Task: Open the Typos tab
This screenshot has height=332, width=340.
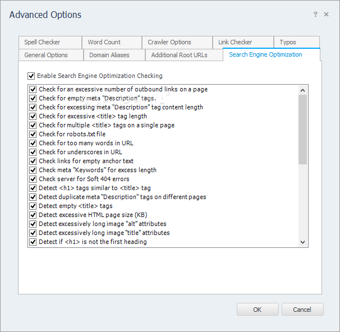Action: [x=297, y=42]
